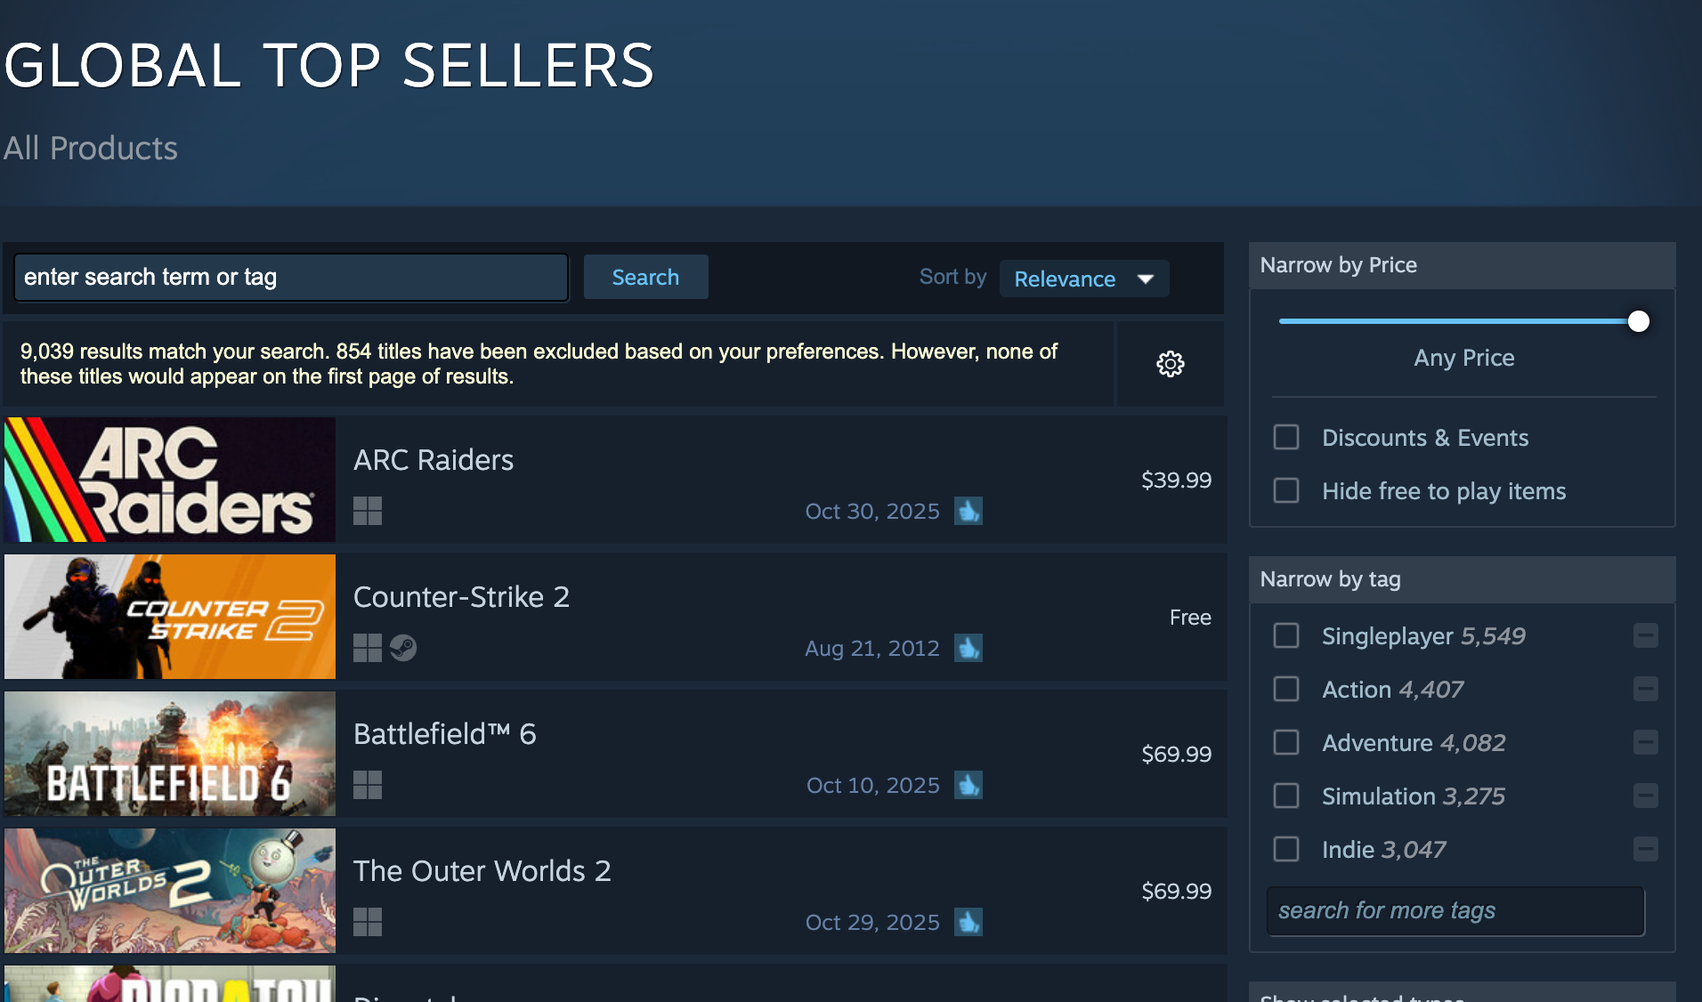This screenshot has height=1002, width=1702.
Task: Click thumbs-up review icon for ARC Raiders
Action: click(x=969, y=511)
